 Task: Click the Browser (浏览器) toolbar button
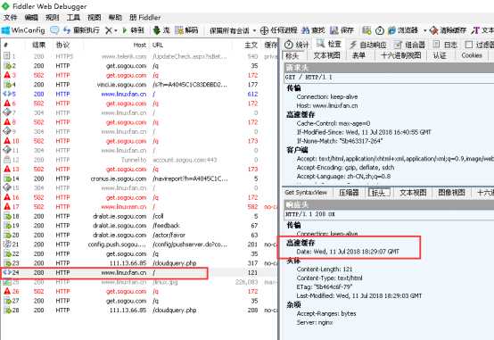pyautogui.click(x=403, y=30)
